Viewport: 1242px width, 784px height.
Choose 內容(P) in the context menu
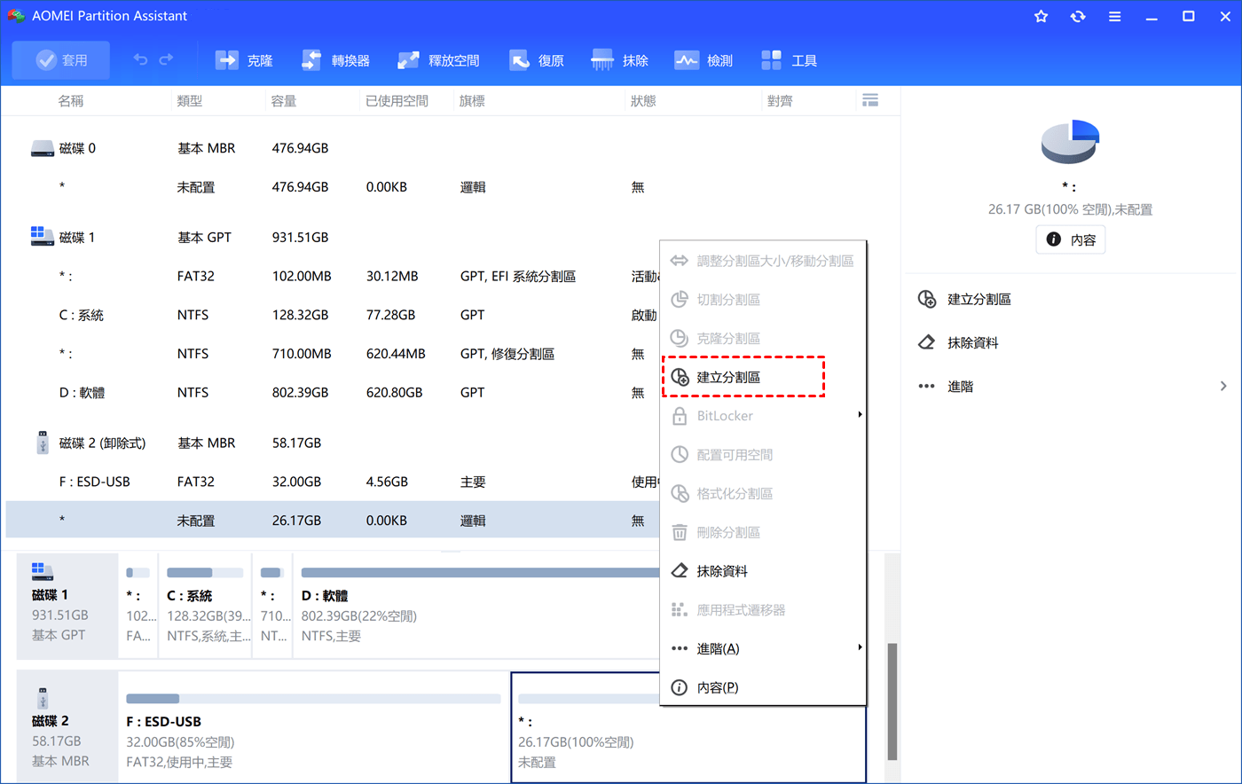pyautogui.click(x=763, y=687)
